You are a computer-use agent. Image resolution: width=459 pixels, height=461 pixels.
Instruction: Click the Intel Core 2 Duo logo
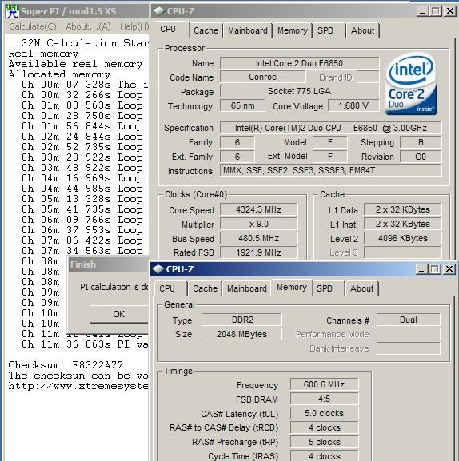(411, 84)
